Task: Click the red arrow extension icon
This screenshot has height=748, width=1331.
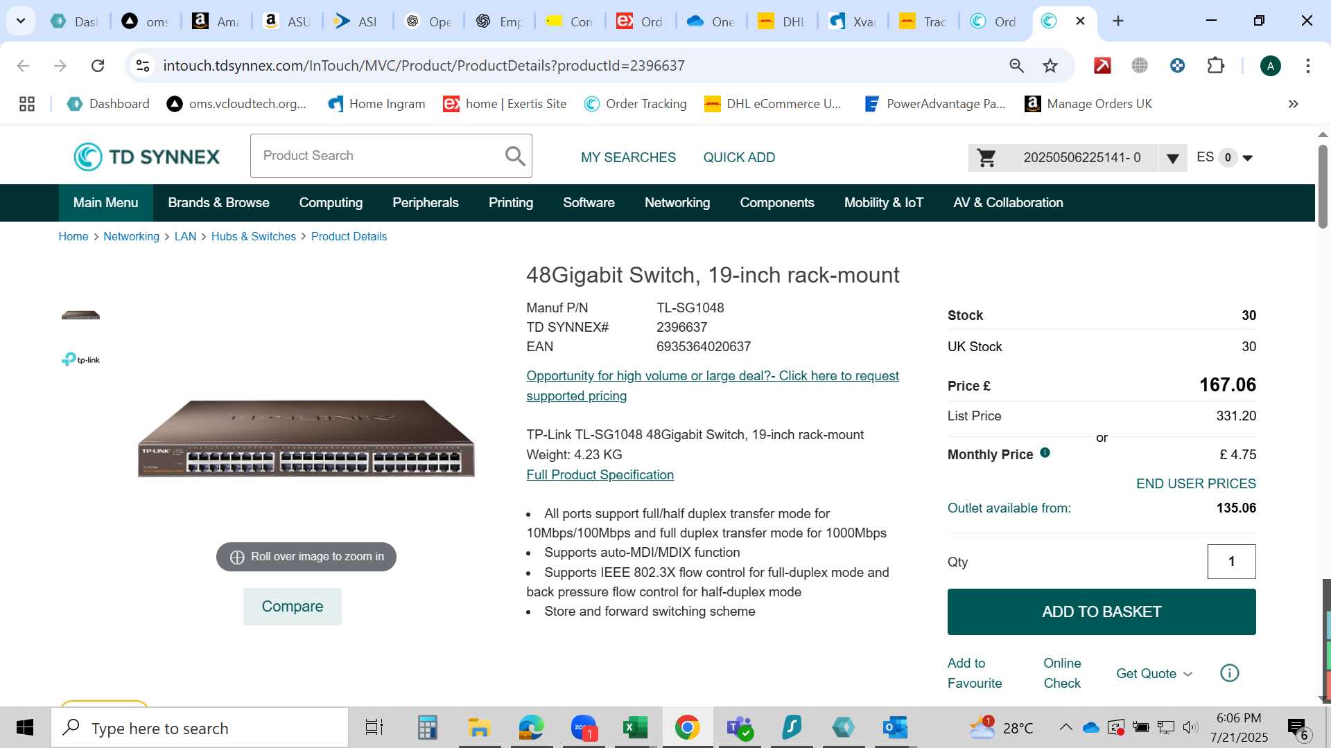Action: click(1102, 66)
